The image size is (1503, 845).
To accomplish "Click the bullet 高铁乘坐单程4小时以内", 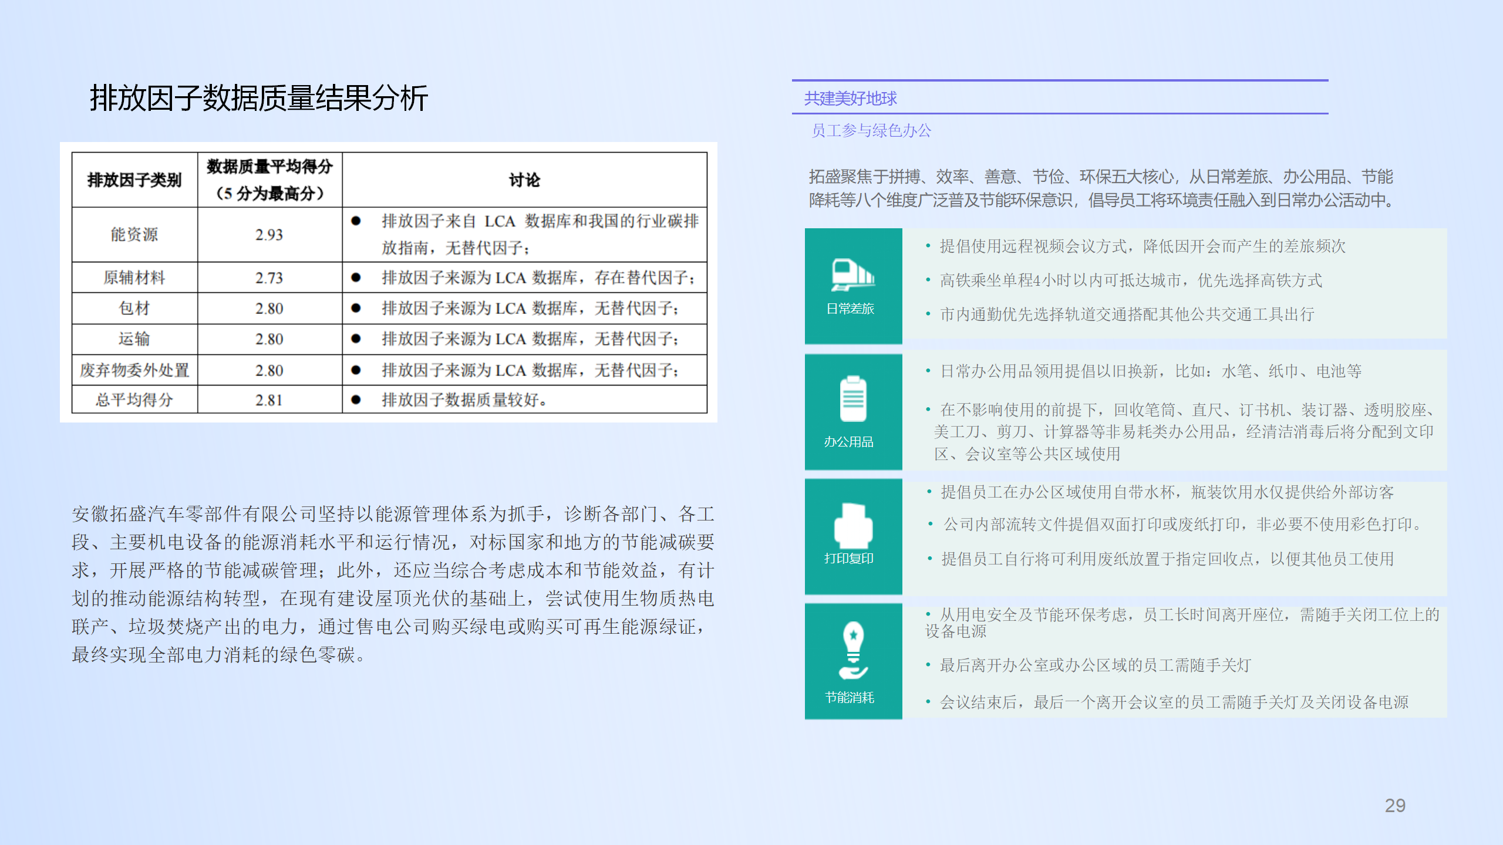I will pos(1131,280).
